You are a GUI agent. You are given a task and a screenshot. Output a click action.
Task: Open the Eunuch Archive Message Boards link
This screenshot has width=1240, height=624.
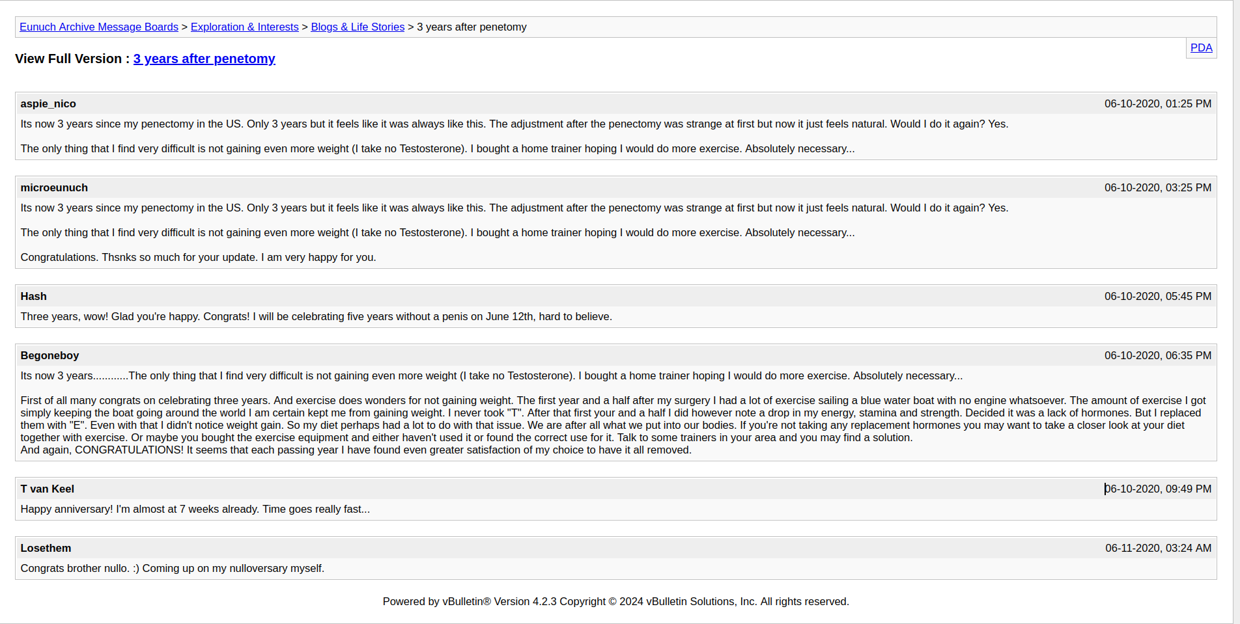98,27
